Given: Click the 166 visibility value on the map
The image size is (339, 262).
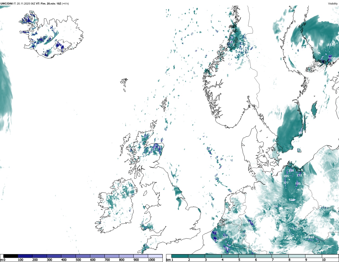Looking at the screenshot, I should coord(226,237).
